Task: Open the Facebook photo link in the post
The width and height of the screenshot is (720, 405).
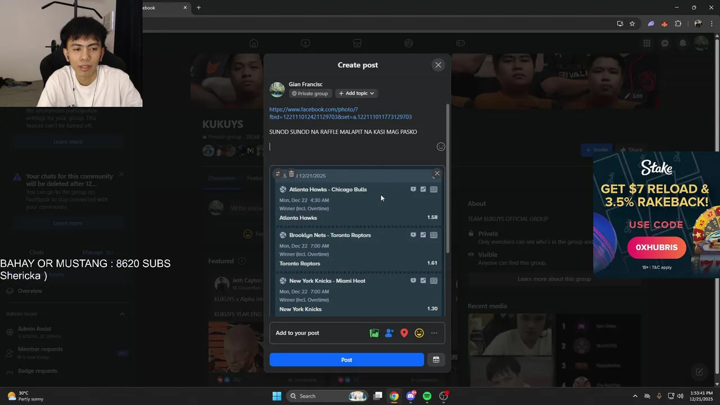Action: pyautogui.click(x=340, y=113)
